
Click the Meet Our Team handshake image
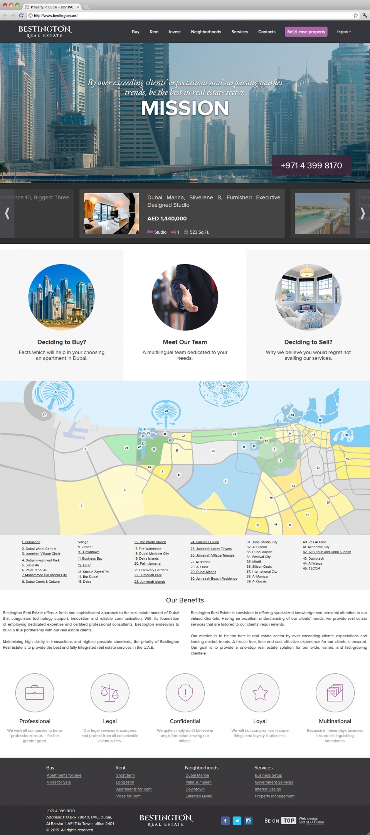(185, 297)
